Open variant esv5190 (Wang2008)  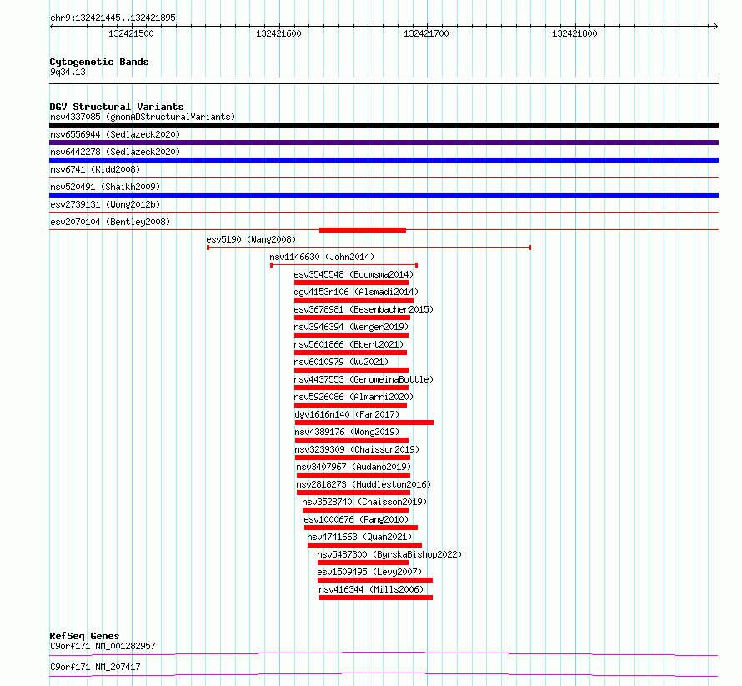point(251,239)
